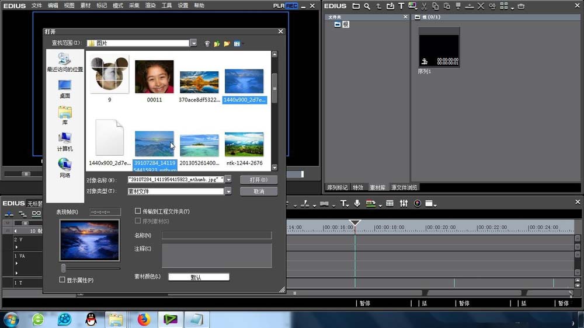584x328 pixels.
Task: Open dropdown arrow next to timeline title tool
Action: click(x=347, y=205)
